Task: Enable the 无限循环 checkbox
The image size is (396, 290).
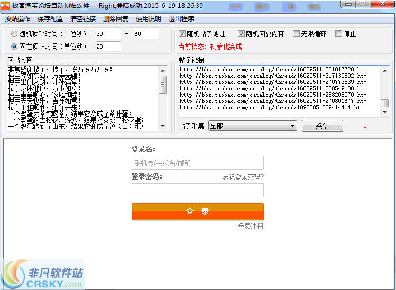Action: pos(296,34)
